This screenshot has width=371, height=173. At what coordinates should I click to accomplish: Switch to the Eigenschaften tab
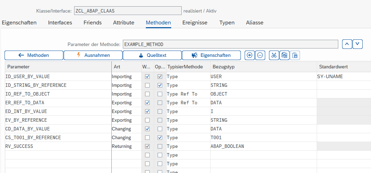[19, 23]
